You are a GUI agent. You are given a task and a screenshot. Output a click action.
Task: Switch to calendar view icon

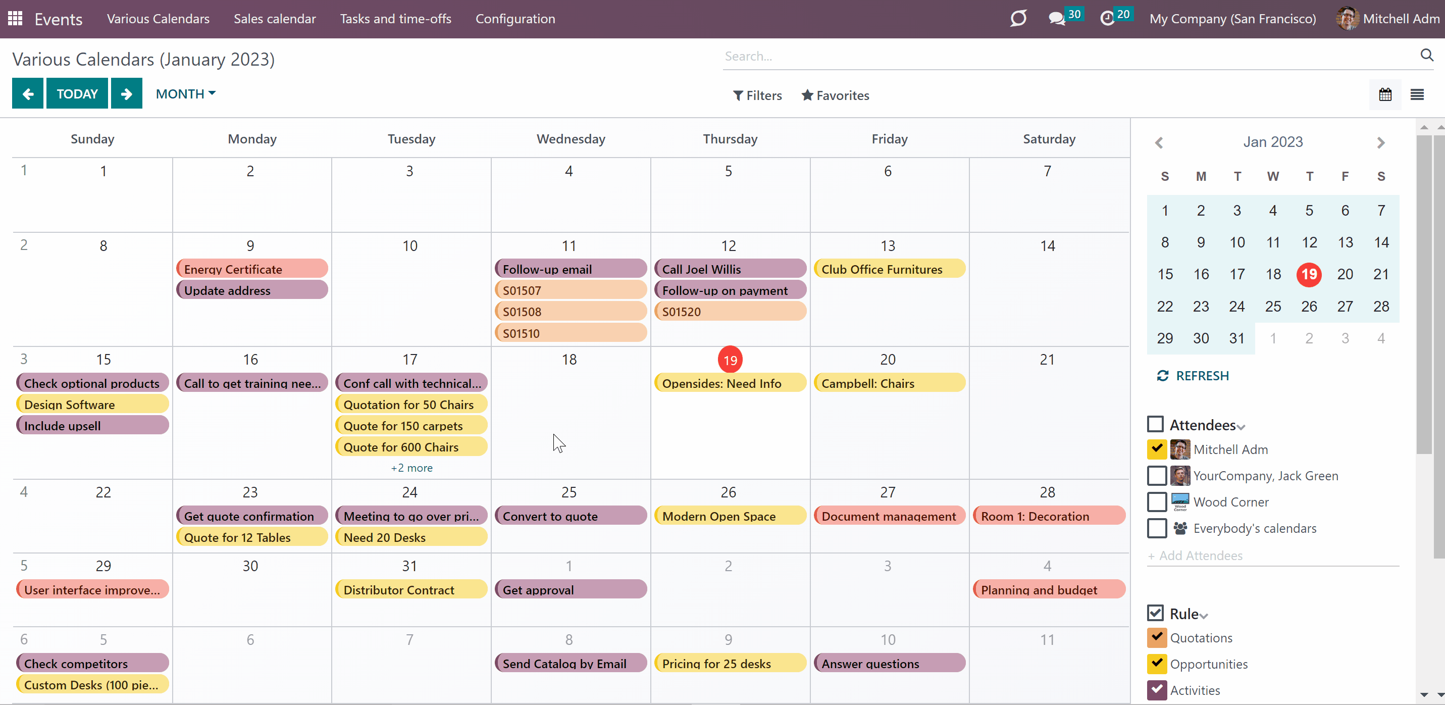pyautogui.click(x=1385, y=94)
